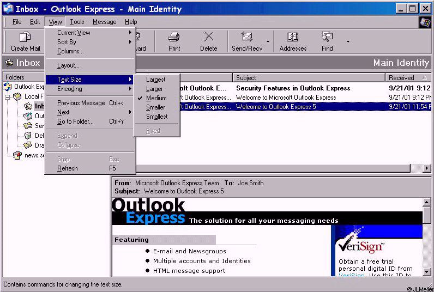The width and height of the screenshot is (434, 292).
Task: Select the Inbox folder icon in tree
Action: tap(28, 106)
